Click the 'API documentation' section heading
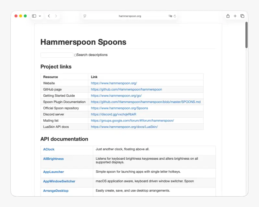Screen dimensions: 259x207 tap(64, 139)
